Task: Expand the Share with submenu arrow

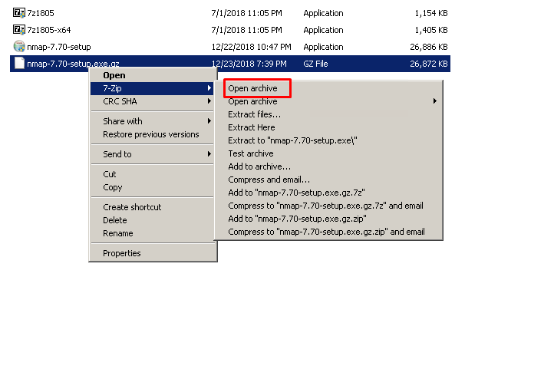Action: tap(209, 120)
